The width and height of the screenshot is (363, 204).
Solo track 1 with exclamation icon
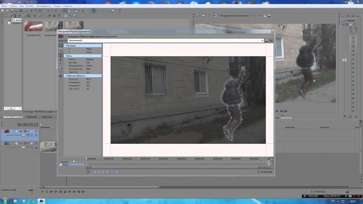tap(36, 131)
